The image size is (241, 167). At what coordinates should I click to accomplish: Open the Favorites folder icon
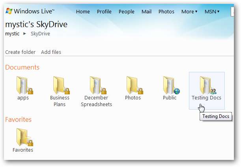tap(24, 137)
